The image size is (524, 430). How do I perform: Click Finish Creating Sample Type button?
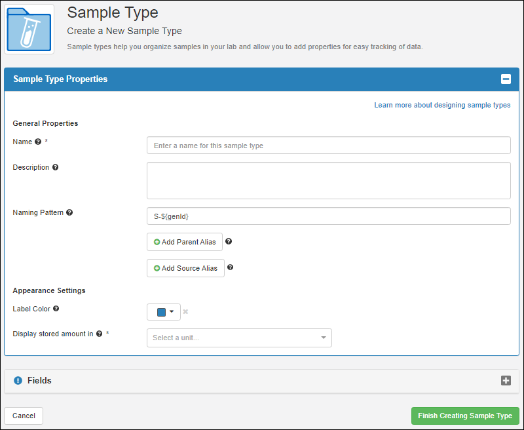pos(465,416)
